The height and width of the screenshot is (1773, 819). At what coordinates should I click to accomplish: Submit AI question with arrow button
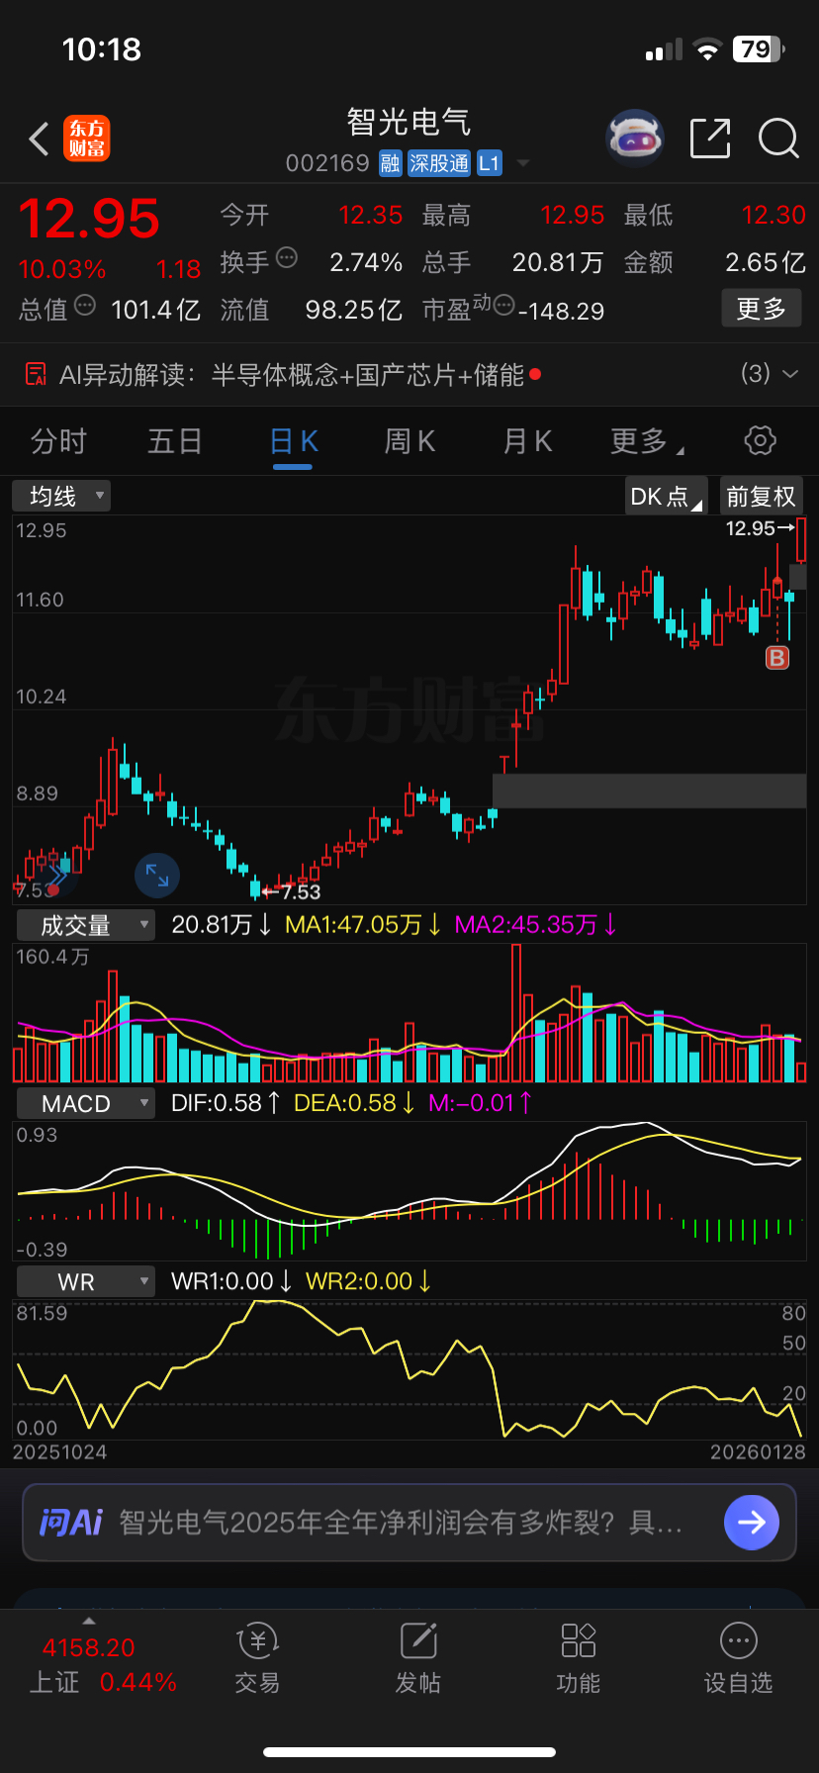click(752, 1522)
